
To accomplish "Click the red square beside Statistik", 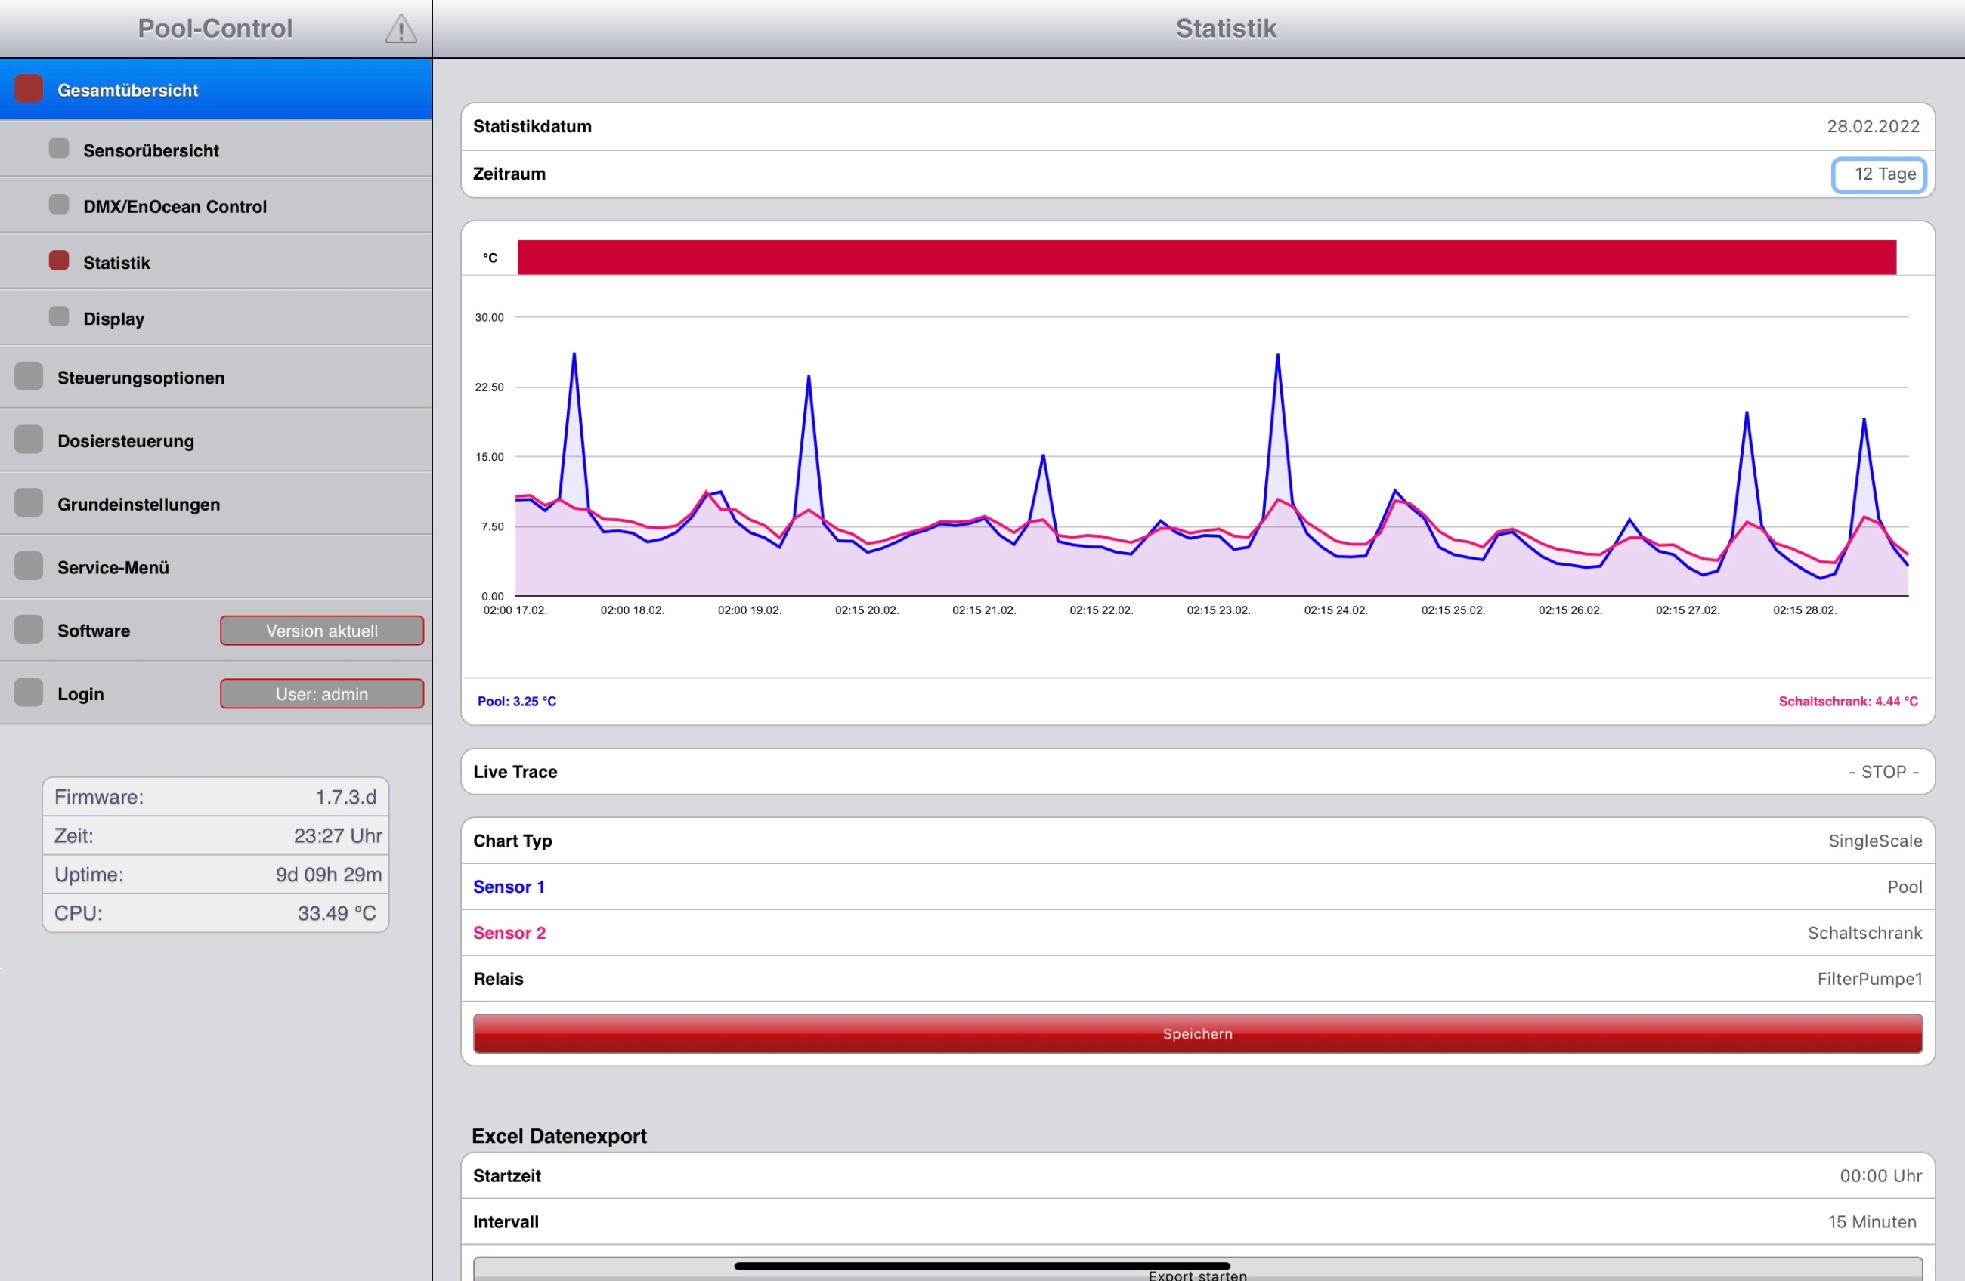I will [59, 261].
